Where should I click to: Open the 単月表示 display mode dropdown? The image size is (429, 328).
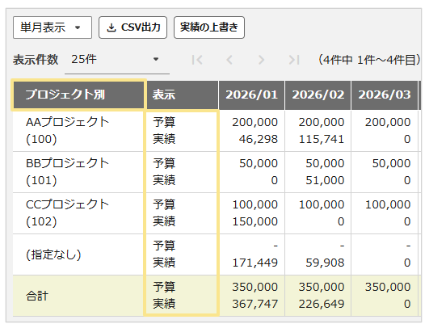(x=53, y=27)
